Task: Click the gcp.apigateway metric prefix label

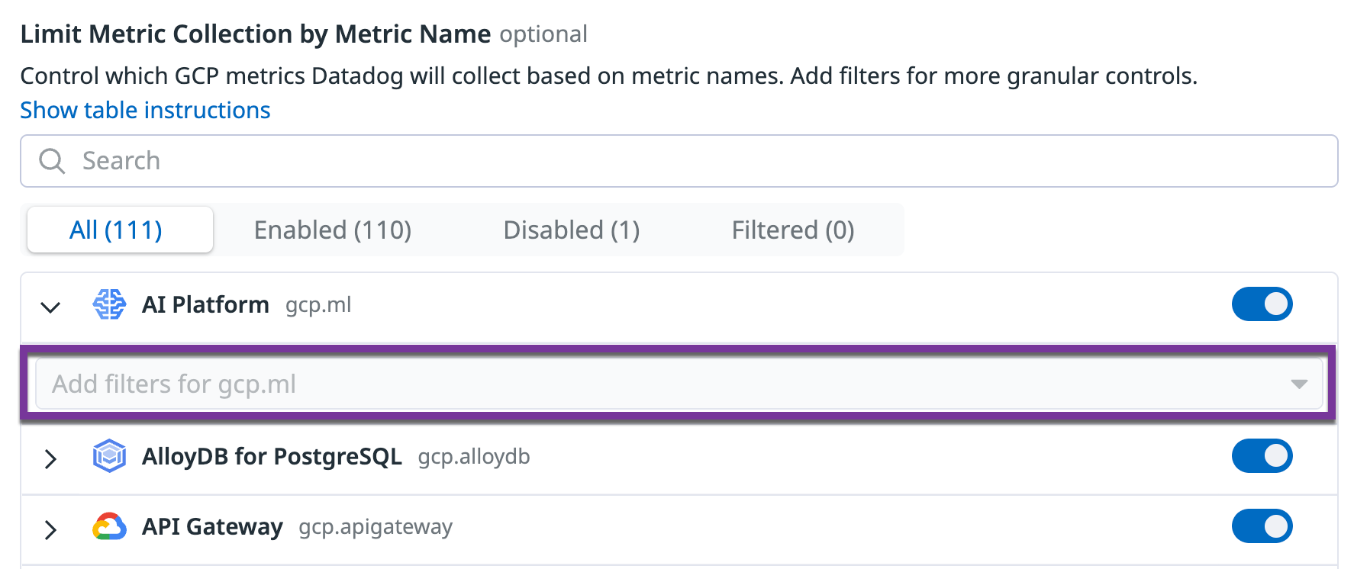Action: pyautogui.click(x=376, y=527)
